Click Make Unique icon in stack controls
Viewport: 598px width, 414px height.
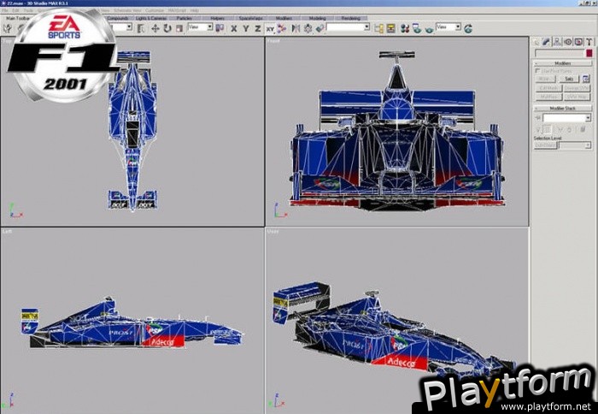click(x=560, y=130)
